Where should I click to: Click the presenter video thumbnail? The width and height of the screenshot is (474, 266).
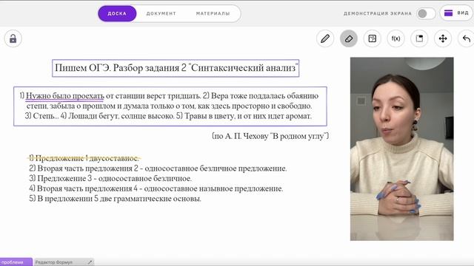click(401, 149)
